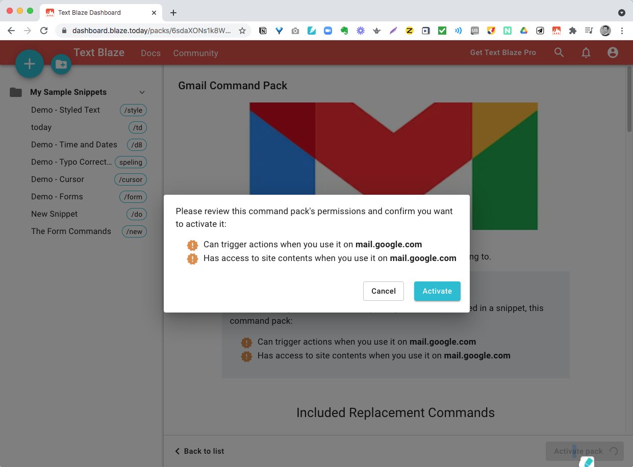Click the Google Drive extension icon
Screen dimensions: 633x467
pos(523,31)
